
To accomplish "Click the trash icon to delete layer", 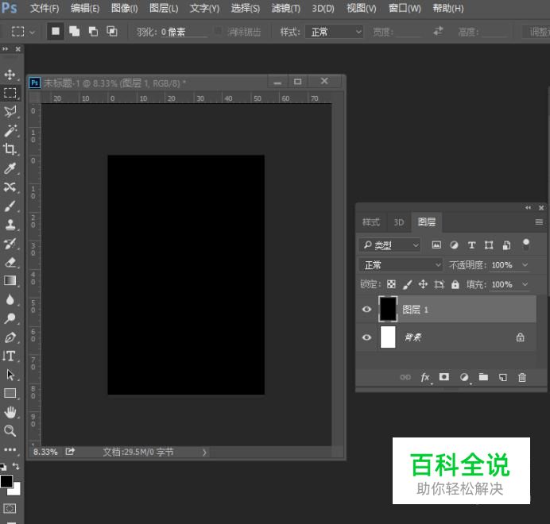I will point(522,378).
